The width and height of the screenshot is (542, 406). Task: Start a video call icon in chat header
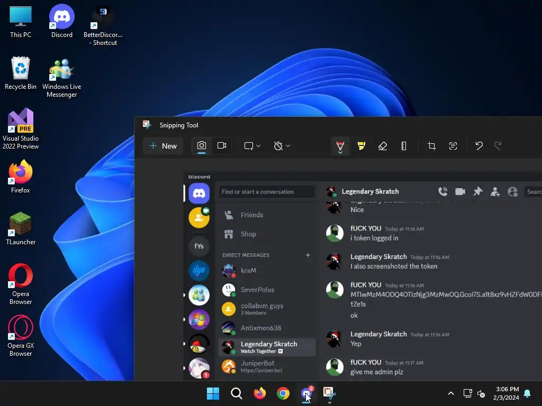pos(460,191)
